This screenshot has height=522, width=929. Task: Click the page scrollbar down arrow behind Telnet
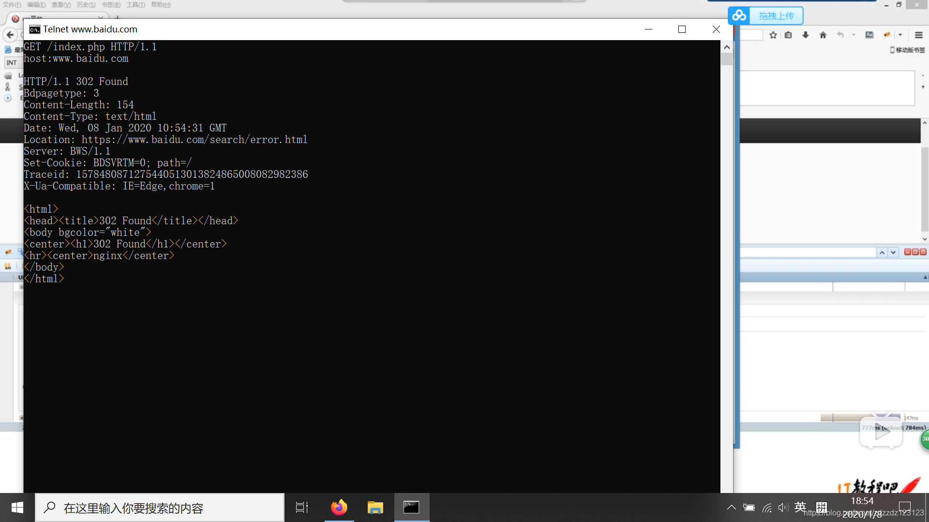point(925,239)
